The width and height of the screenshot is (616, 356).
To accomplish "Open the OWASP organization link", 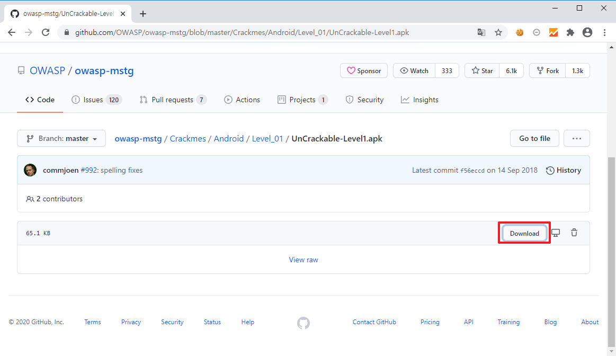I will point(48,71).
